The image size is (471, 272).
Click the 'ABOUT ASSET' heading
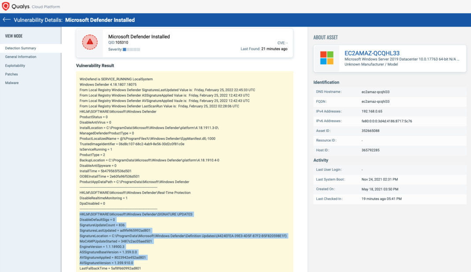(326, 37)
